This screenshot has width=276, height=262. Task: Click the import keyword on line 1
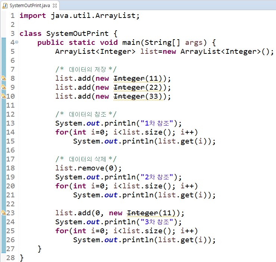click(x=33, y=16)
